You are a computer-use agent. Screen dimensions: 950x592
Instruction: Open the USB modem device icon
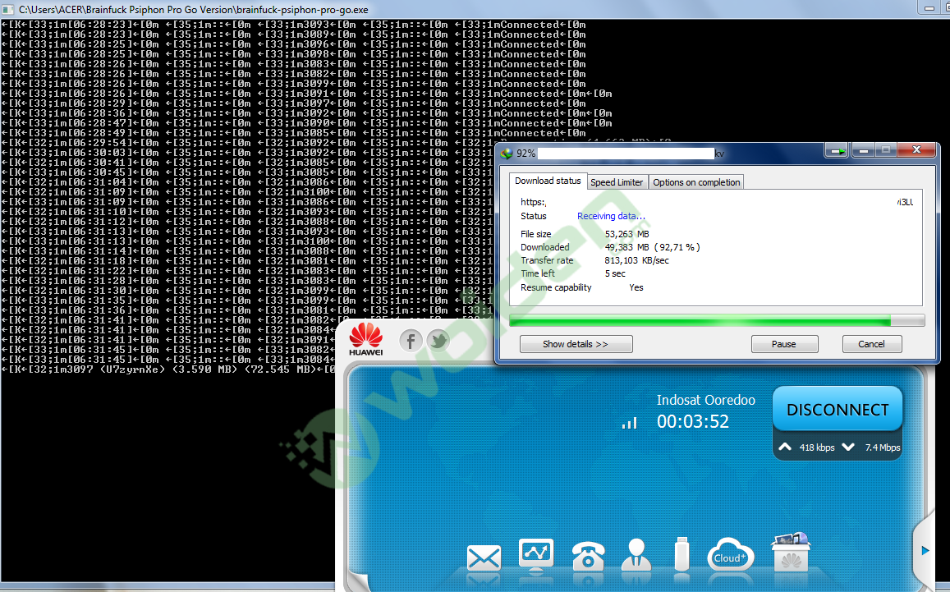click(x=682, y=553)
